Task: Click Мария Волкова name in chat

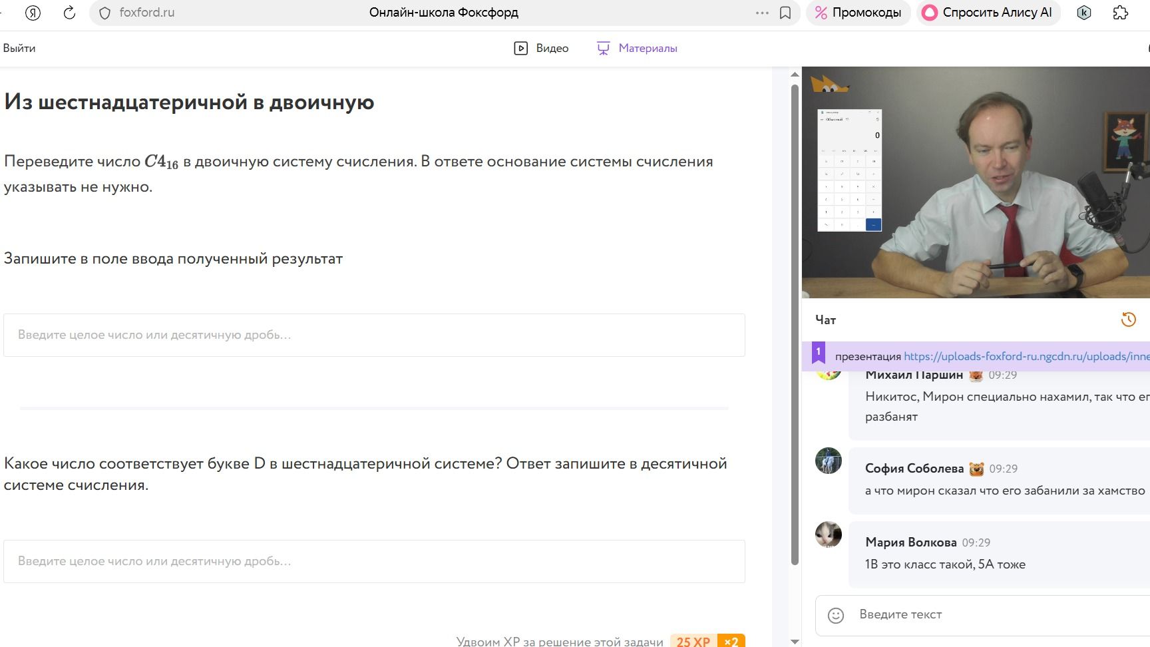Action: 911,542
